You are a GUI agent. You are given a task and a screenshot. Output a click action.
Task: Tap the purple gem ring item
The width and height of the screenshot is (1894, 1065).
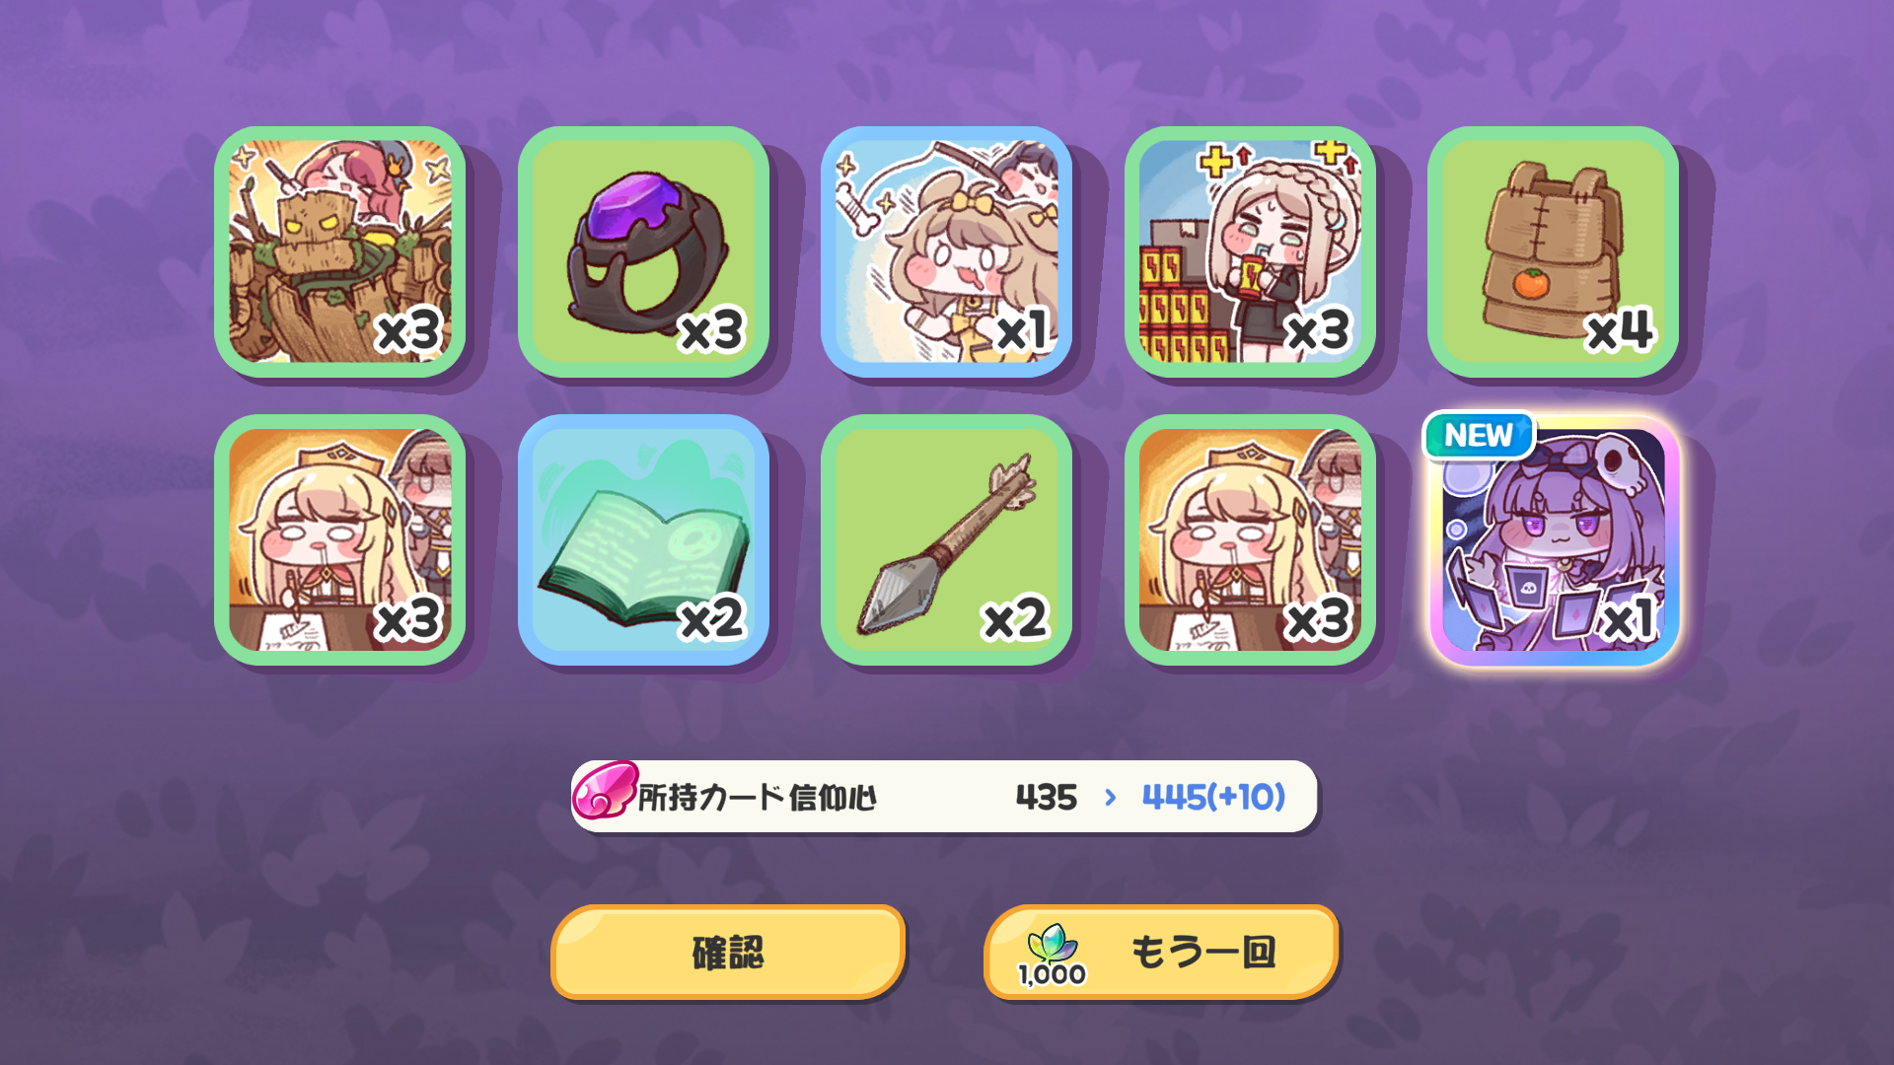tap(643, 251)
